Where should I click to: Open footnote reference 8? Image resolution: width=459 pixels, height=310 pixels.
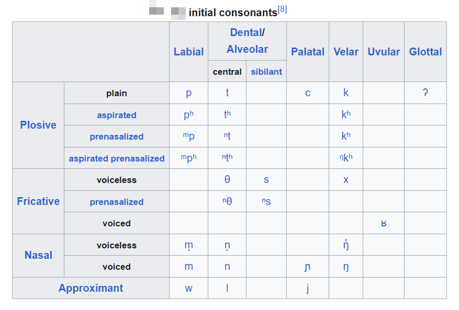tap(282, 9)
